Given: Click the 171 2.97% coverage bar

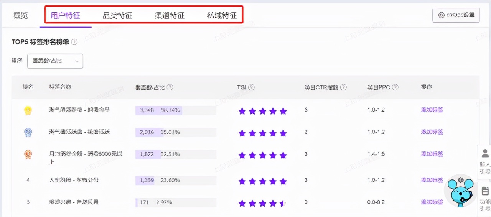Looking at the screenshot, I should pyautogui.click(x=176, y=202).
